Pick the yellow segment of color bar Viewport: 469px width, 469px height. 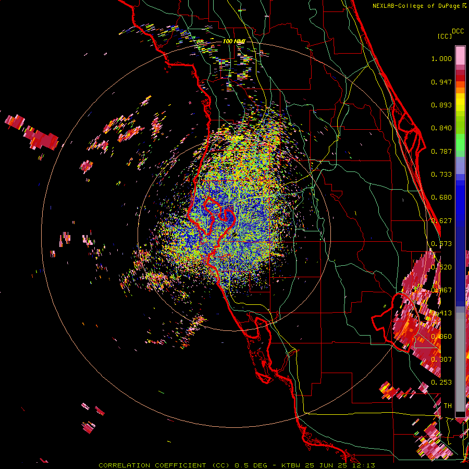[x=460, y=102]
